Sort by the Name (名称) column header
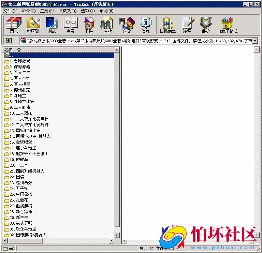This screenshot has width=262, height=253. (x=58, y=49)
